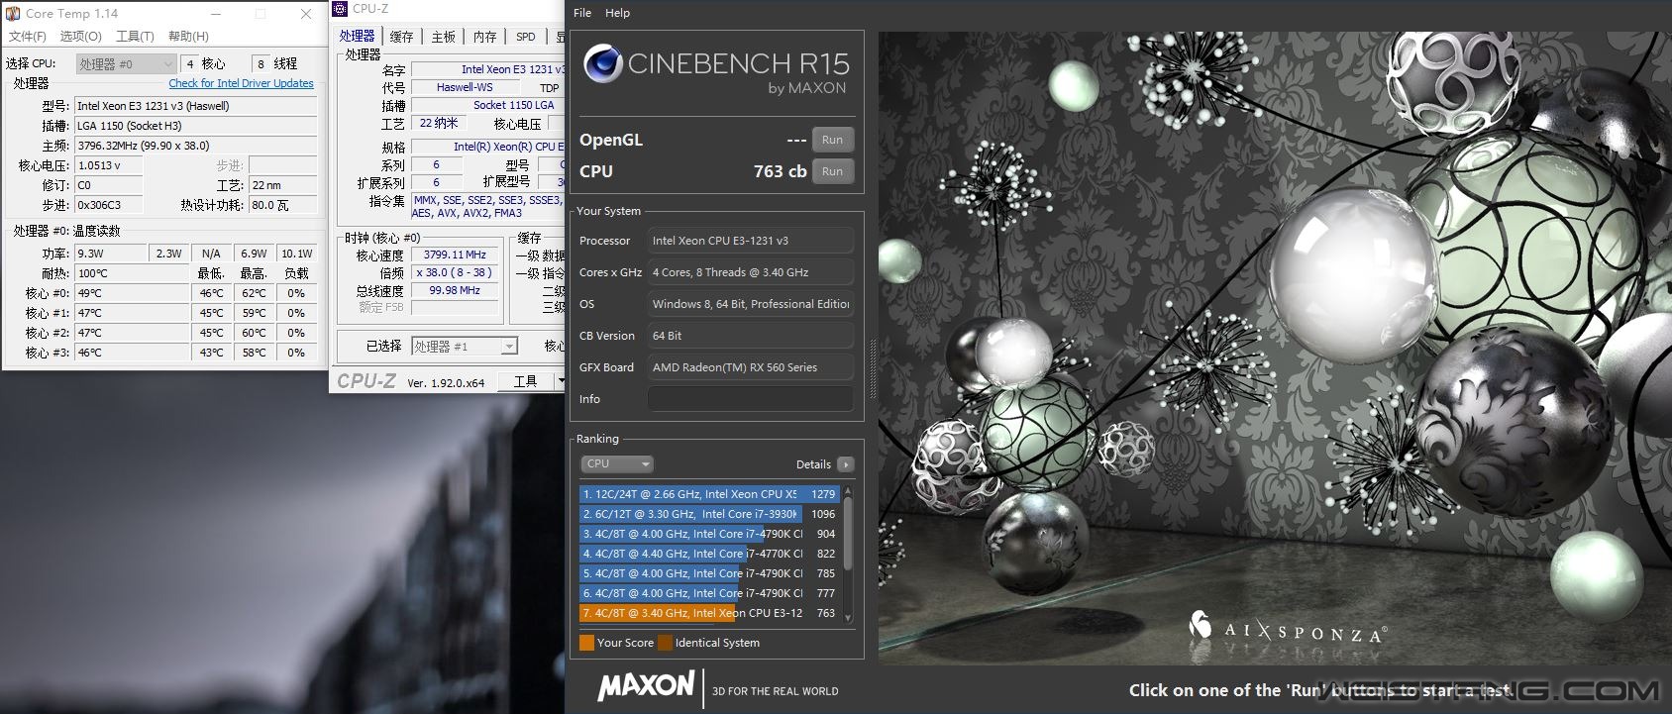Click the Cinebench R15 sphere logo
The height and width of the screenshot is (714, 1672).
[x=602, y=64]
